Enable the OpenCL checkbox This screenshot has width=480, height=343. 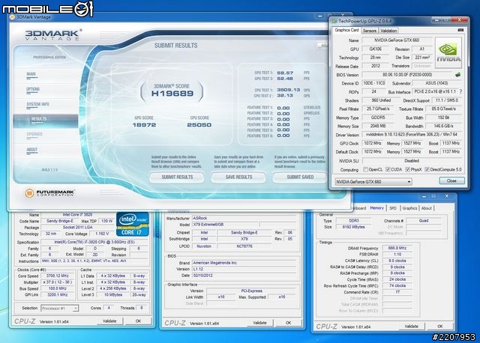coord(365,169)
